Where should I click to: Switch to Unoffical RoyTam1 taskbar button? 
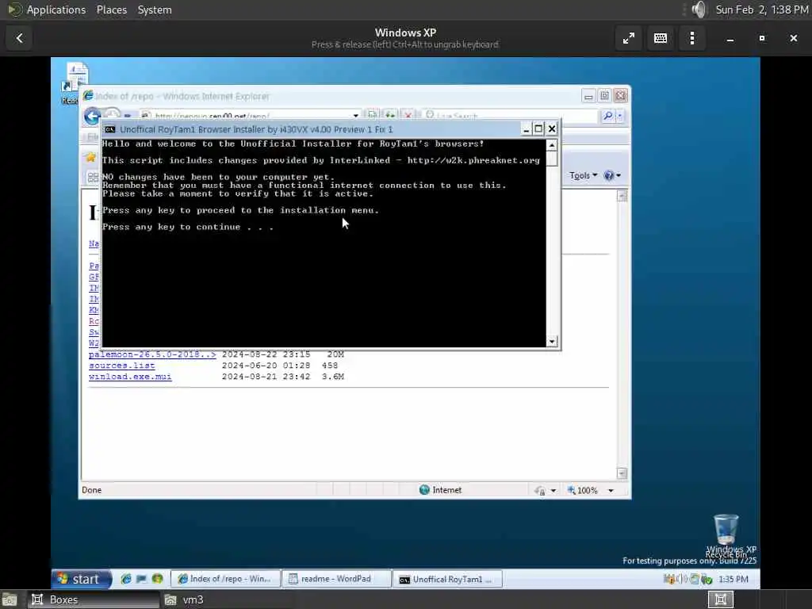tap(447, 579)
